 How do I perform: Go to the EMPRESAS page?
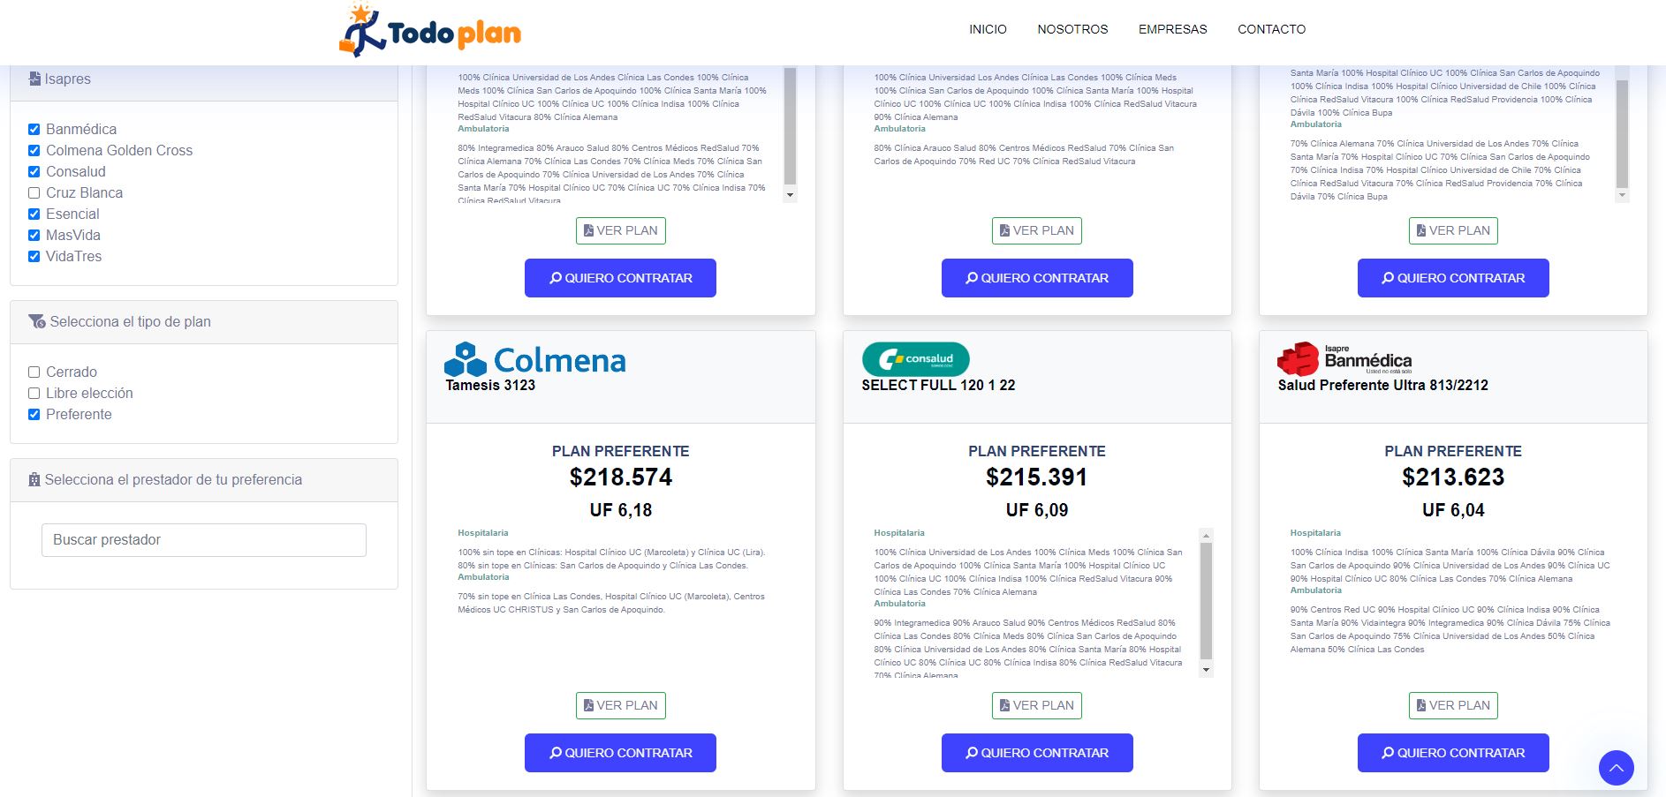pyautogui.click(x=1172, y=29)
